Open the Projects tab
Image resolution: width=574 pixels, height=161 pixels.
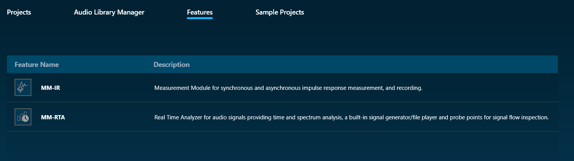pos(19,12)
